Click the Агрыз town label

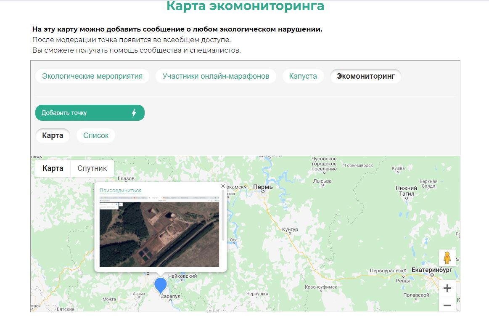tap(139, 294)
